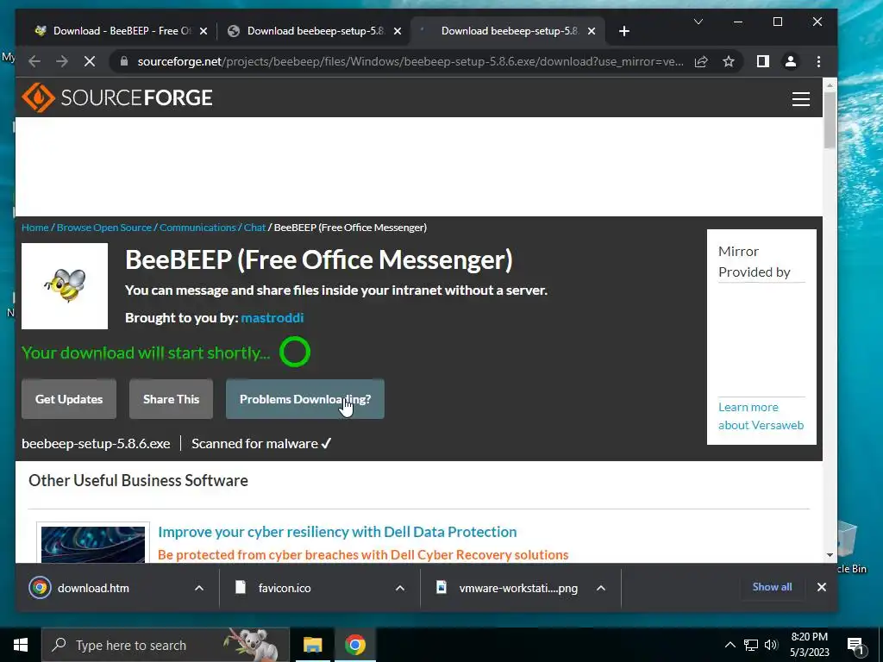The width and height of the screenshot is (883, 662).
Task: Show hidden system tray icons
Action: click(x=730, y=645)
